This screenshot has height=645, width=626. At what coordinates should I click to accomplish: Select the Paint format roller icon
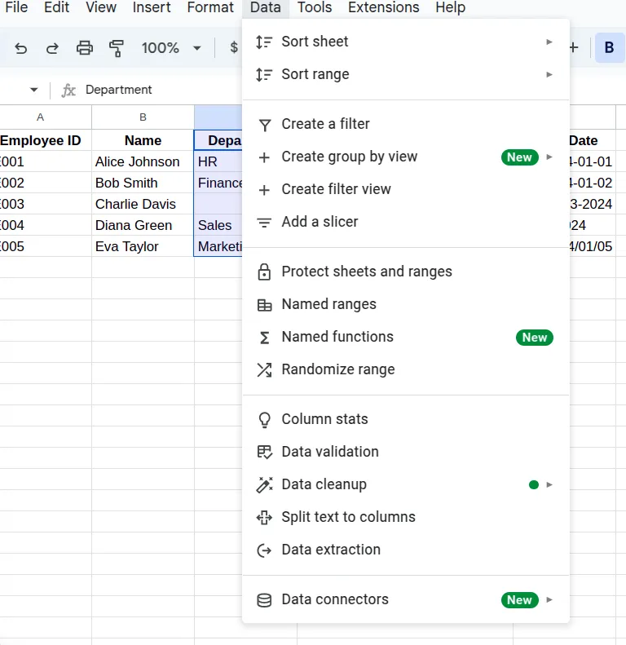click(x=117, y=48)
